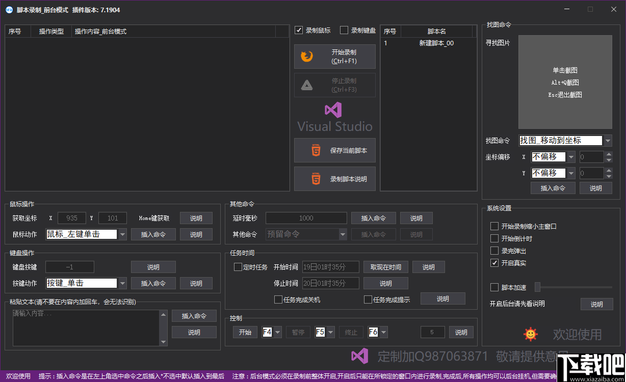Screen dimensions: 626x382
Task: Click the 停止时间 20日01时35分 field
Action: click(331, 283)
